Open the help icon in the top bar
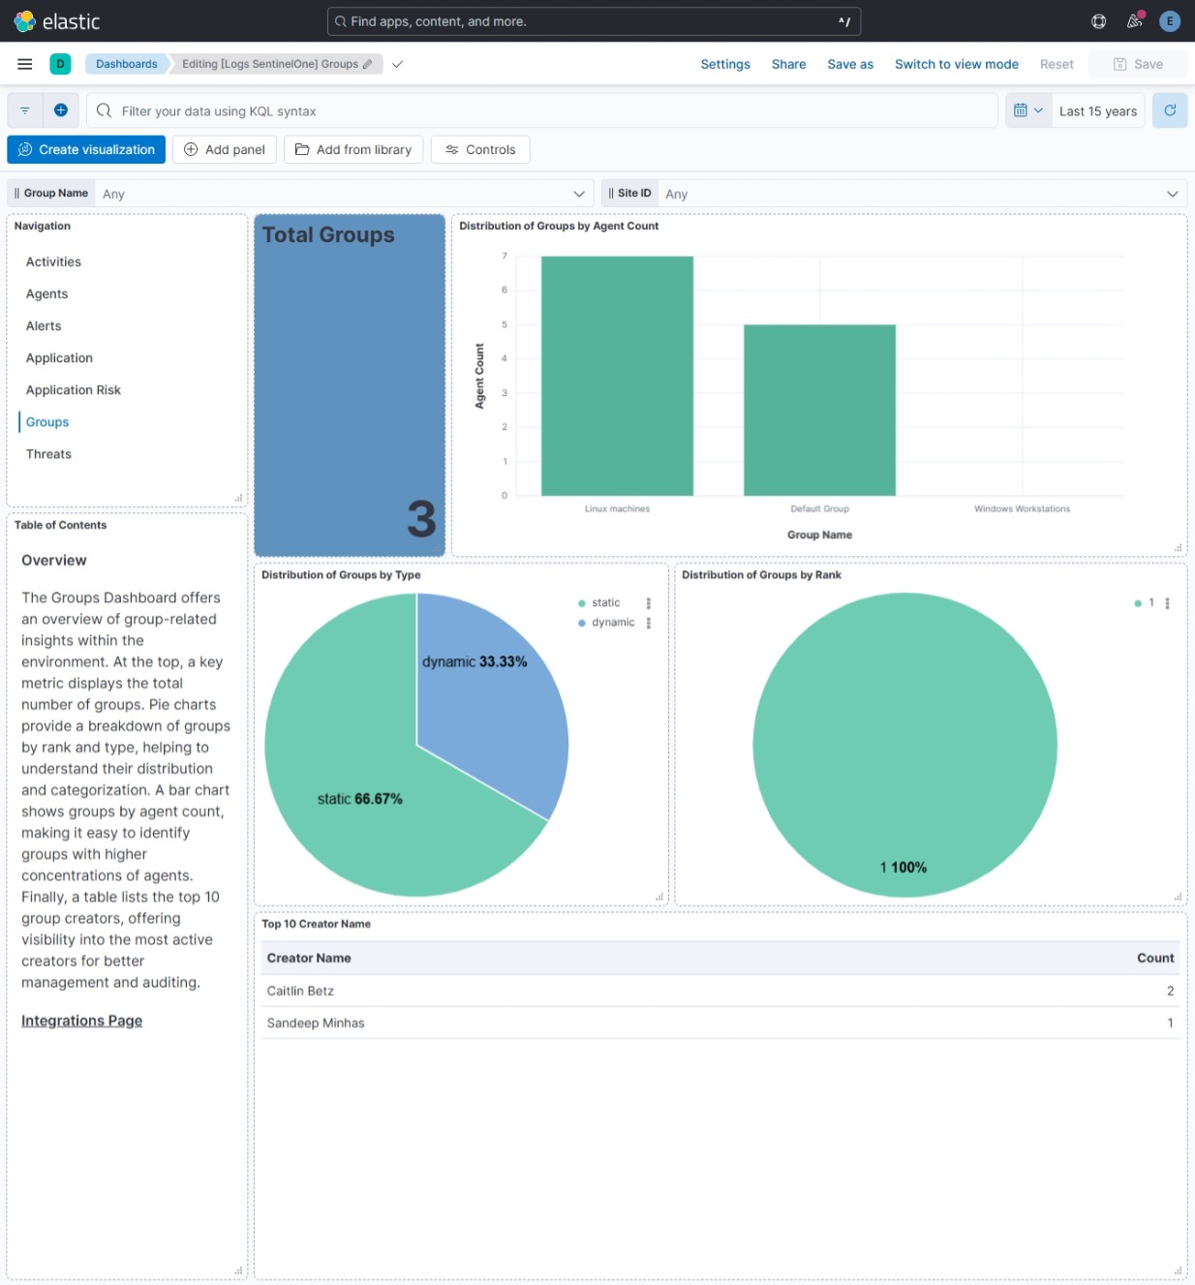1195x1285 pixels. 1098,20
